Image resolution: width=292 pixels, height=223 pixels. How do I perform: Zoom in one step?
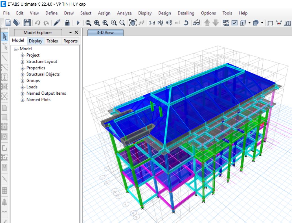tap(114, 23)
